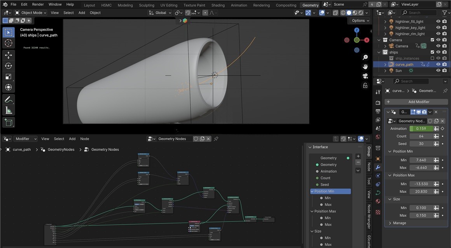Open the Object Mode dropdown
The width and height of the screenshot is (451, 248).
point(31,12)
